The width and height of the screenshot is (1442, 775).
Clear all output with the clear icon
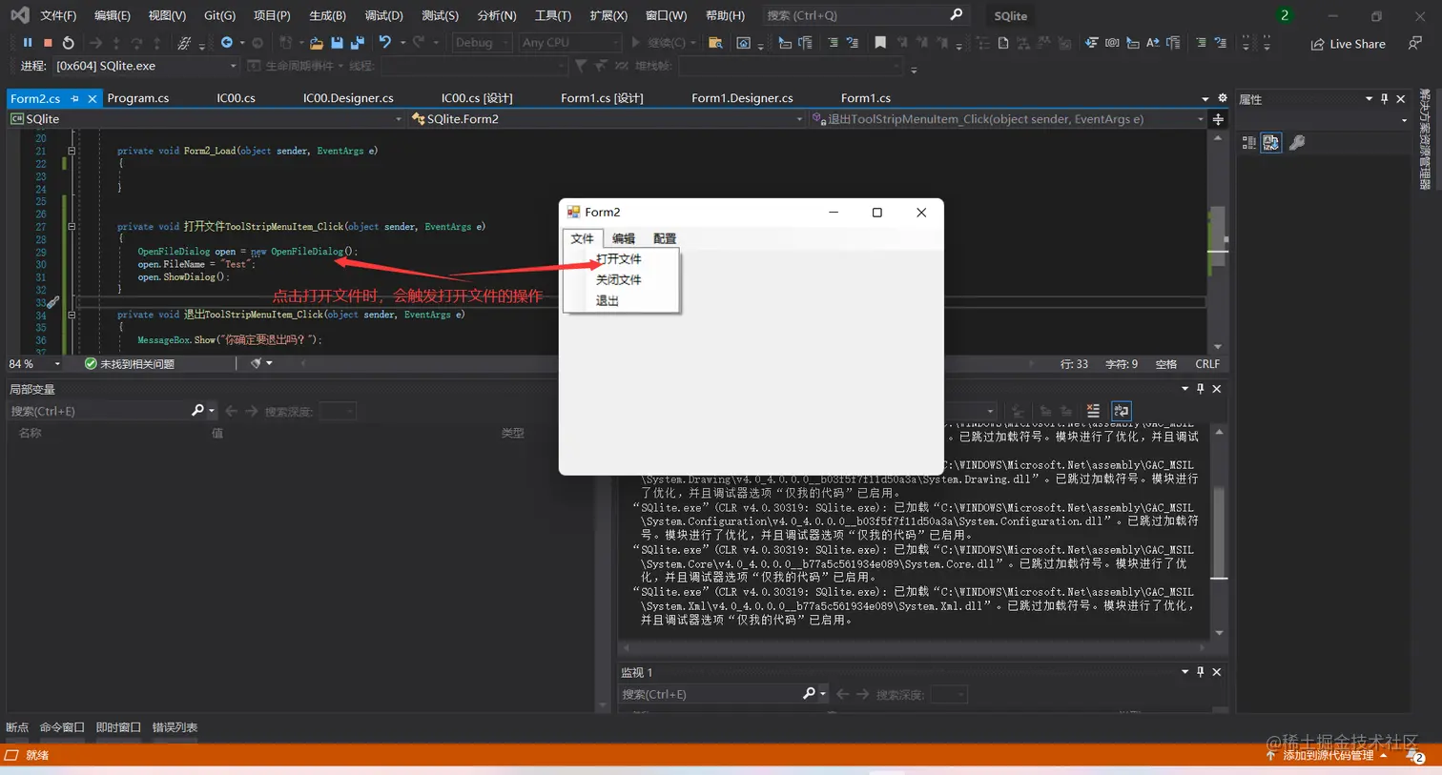click(x=1093, y=411)
